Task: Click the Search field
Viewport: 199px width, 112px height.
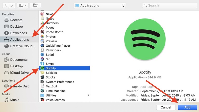Action: [x=169, y=5]
